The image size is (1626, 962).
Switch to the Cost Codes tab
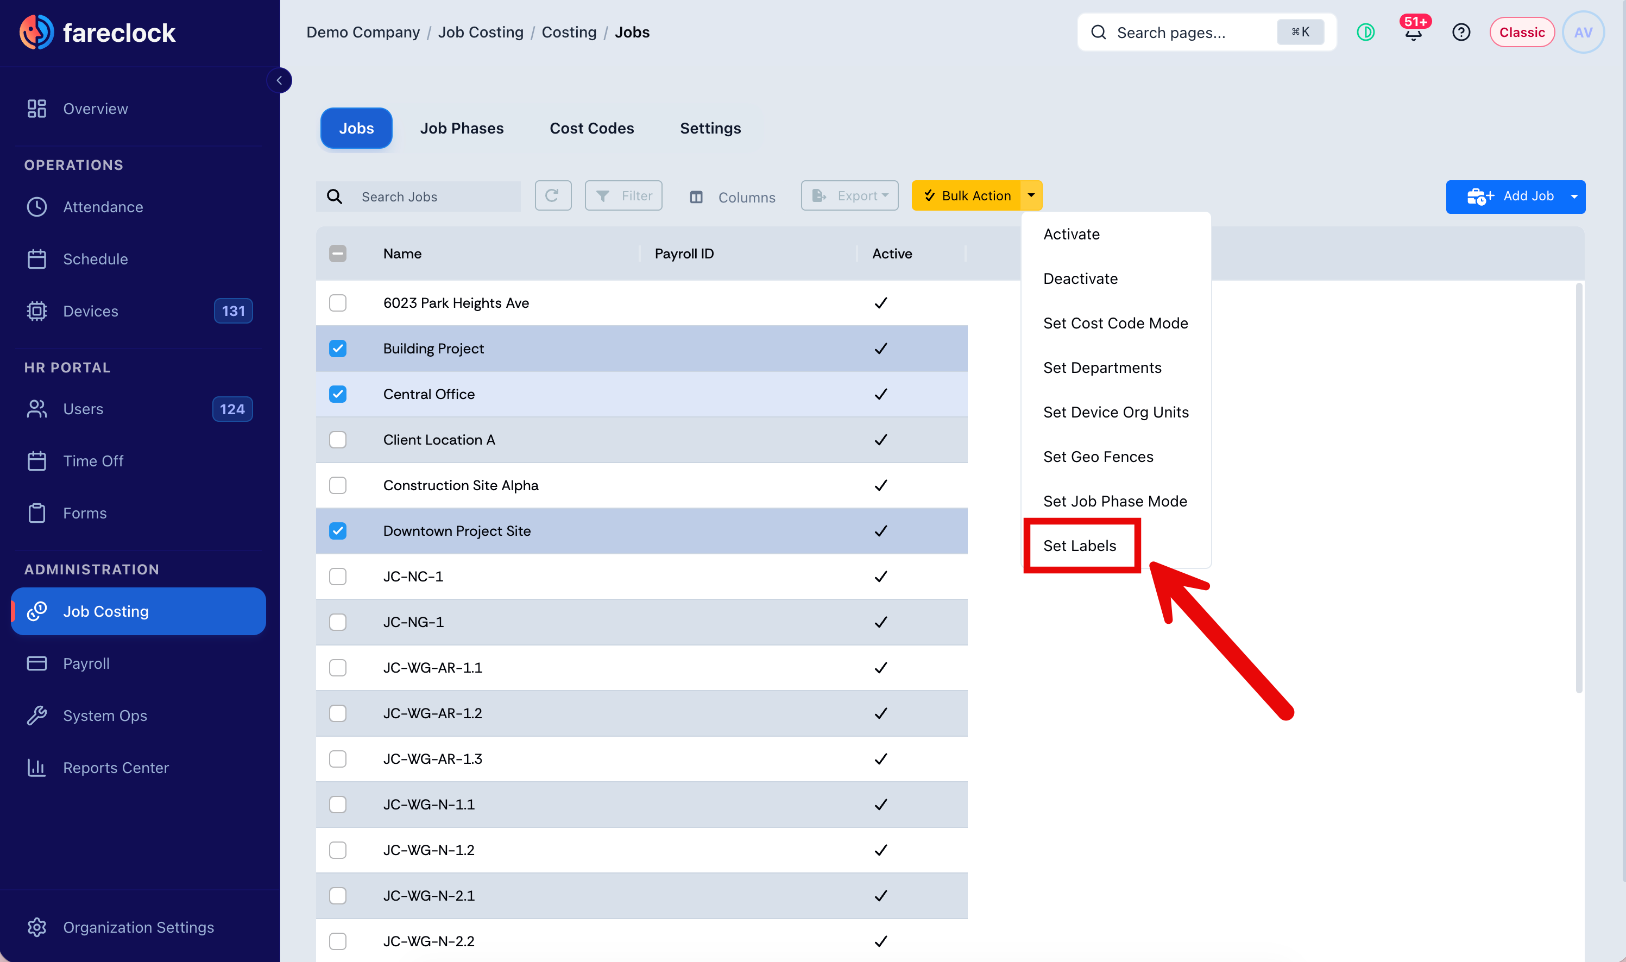click(x=591, y=128)
